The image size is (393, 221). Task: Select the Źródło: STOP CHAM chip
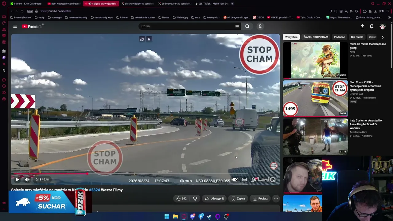tap(316, 37)
